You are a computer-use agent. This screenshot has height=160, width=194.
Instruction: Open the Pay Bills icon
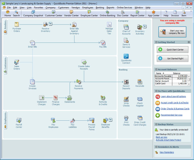pos(103,43)
